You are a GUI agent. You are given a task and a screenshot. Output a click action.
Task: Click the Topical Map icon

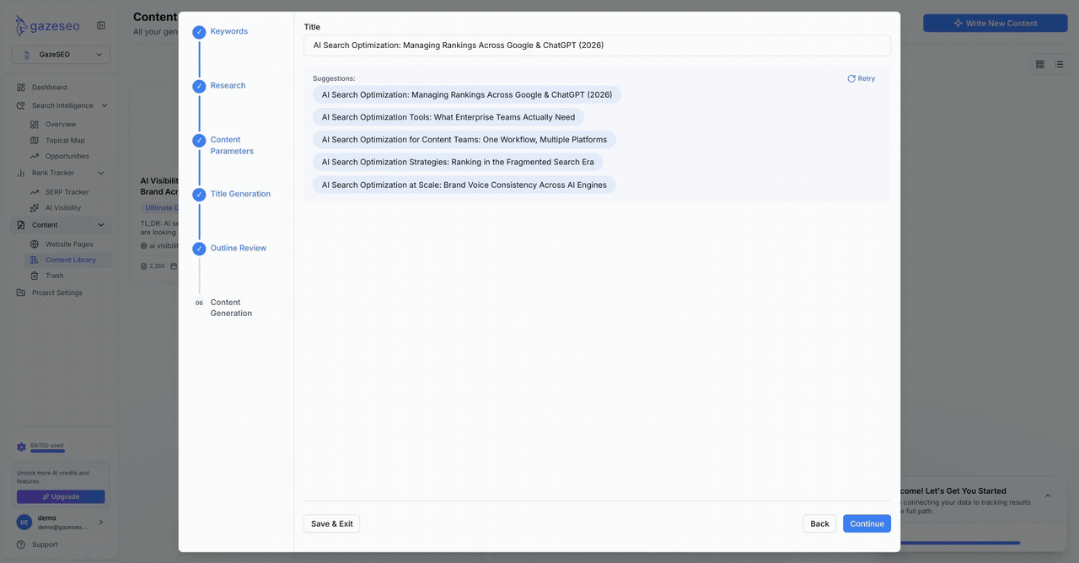(35, 140)
